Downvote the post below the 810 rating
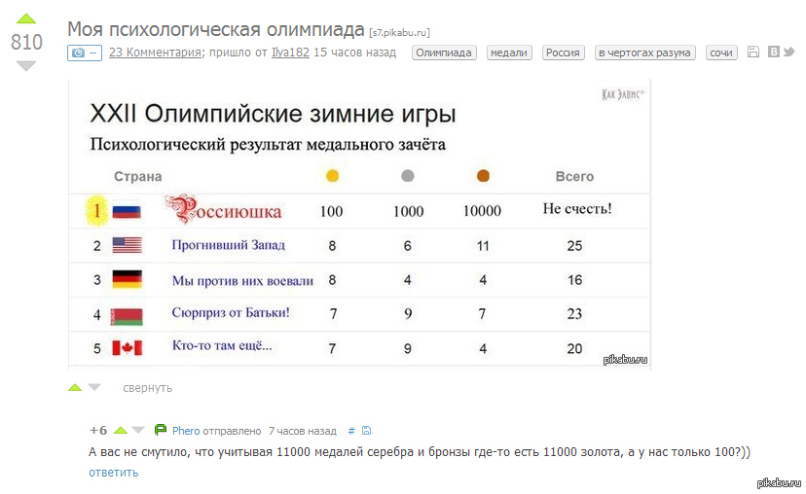Image resolution: width=806 pixels, height=494 pixels. point(26,66)
